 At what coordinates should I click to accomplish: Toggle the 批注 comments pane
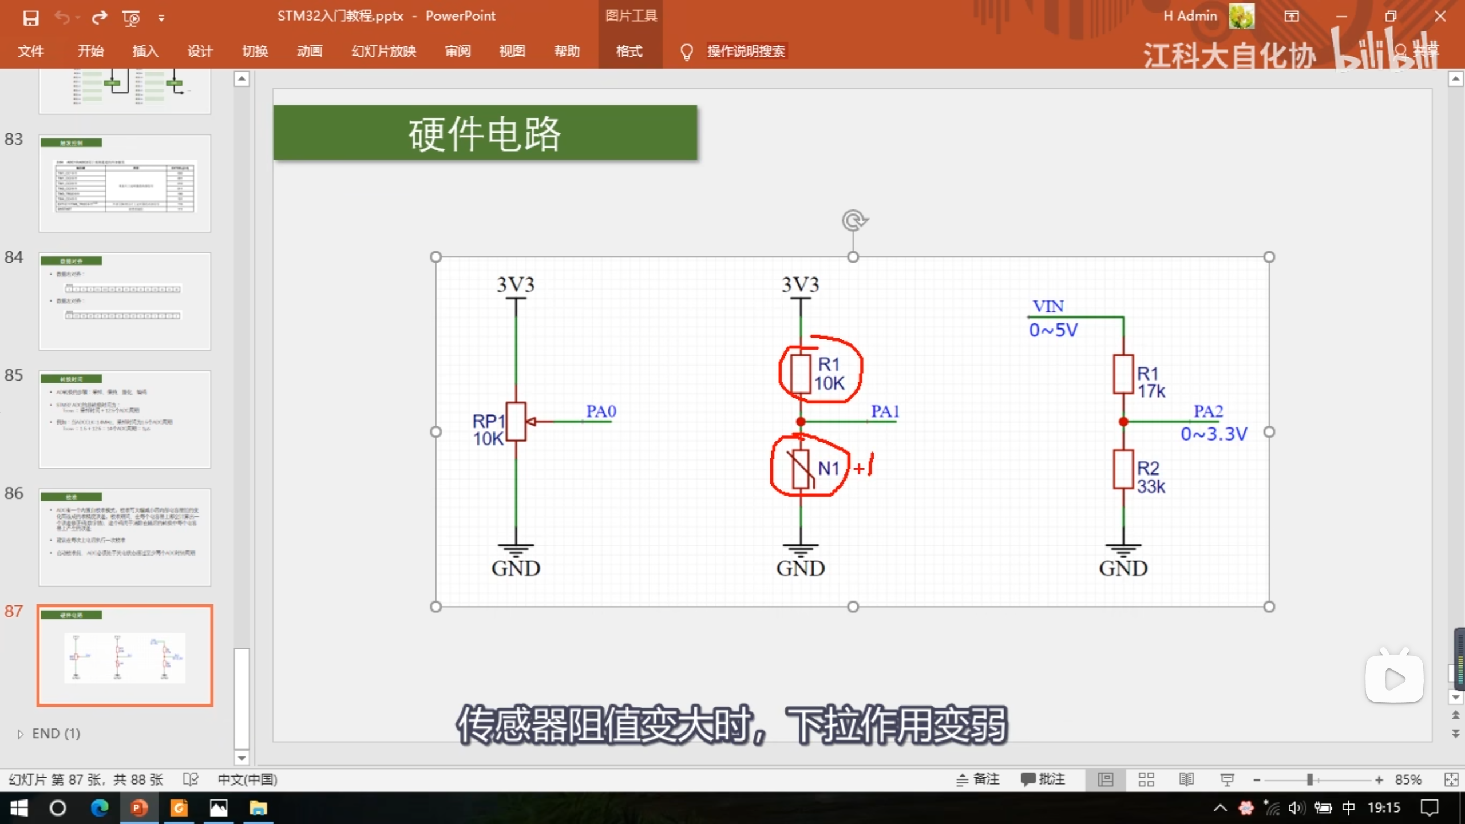click(1043, 779)
